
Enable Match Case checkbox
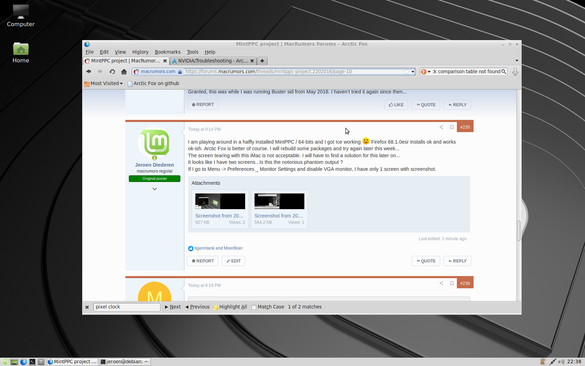tap(254, 307)
